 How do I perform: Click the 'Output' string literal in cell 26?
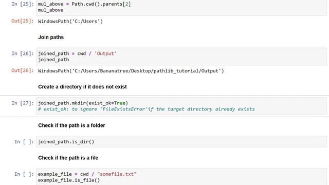coord(105,53)
